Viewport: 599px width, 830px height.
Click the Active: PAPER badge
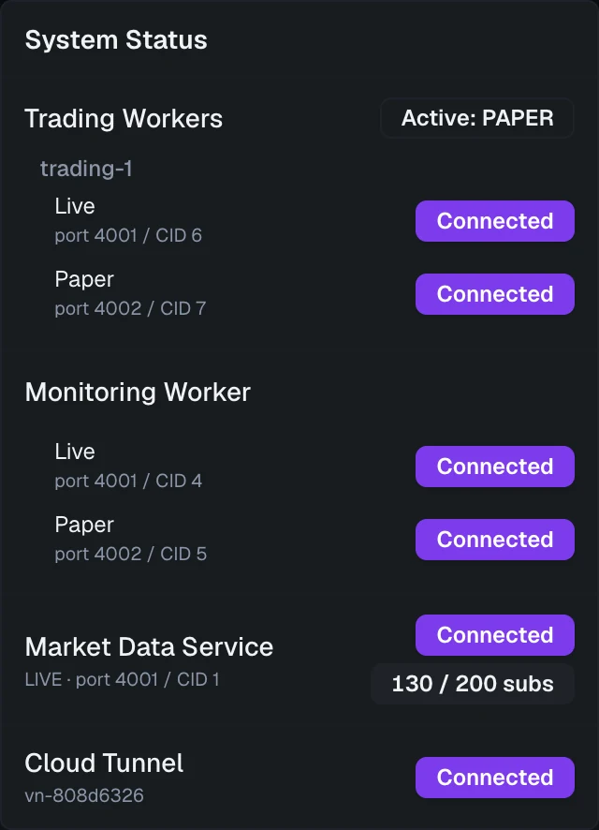477,118
